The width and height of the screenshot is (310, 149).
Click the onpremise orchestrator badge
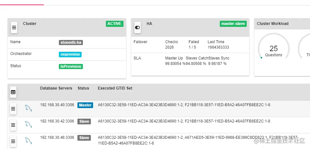click(70, 54)
